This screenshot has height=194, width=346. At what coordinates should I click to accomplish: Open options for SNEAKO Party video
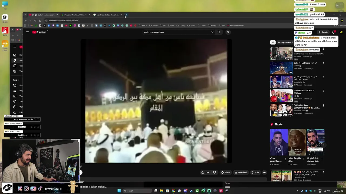pyautogui.click(x=323, y=49)
